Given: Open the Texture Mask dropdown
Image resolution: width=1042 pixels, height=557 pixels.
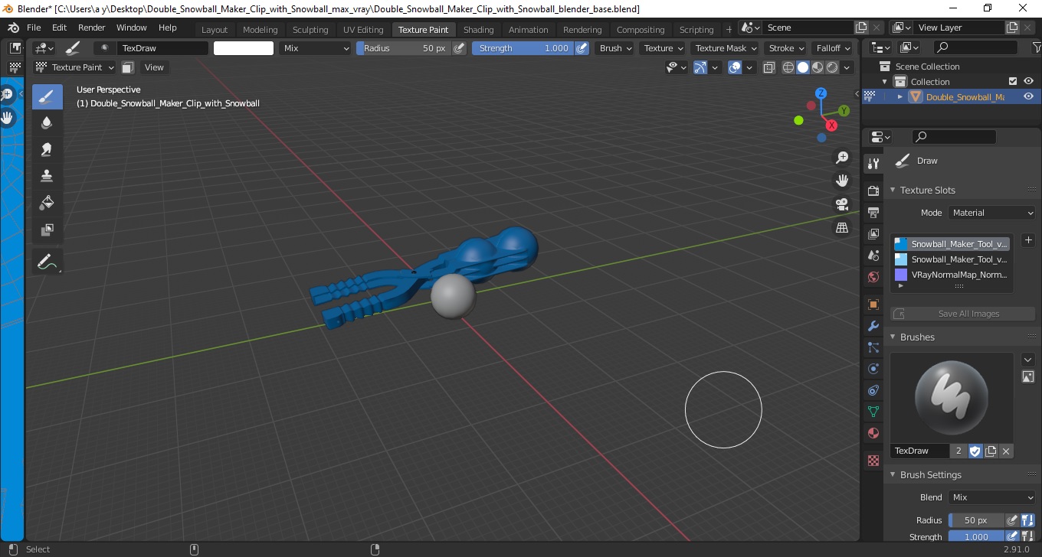Looking at the screenshot, I should point(725,48).
